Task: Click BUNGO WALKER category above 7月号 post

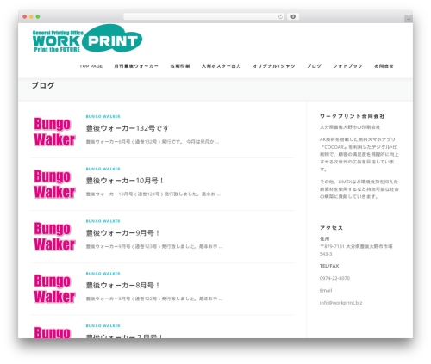Action: [x=103, y=326]
